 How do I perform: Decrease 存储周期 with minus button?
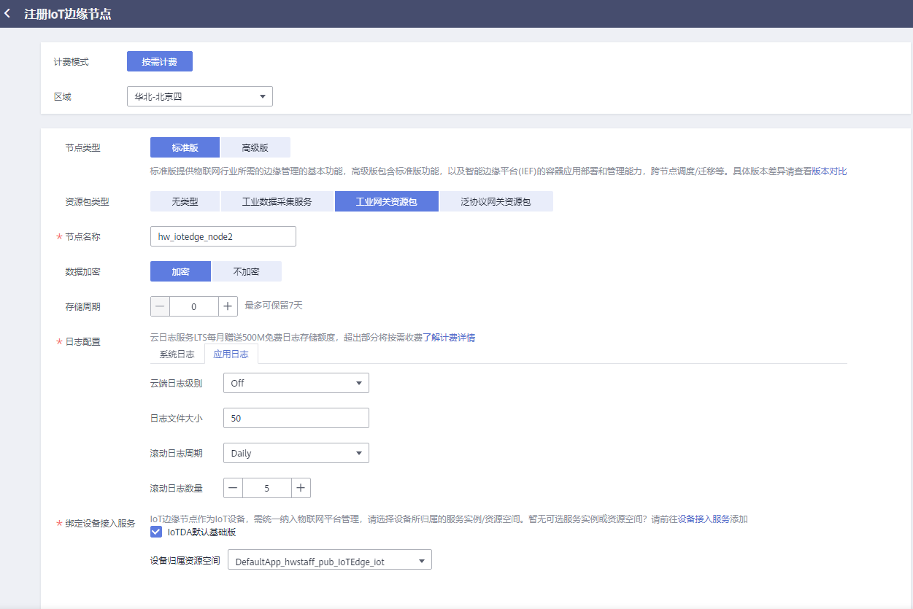[x=160, y=306]
